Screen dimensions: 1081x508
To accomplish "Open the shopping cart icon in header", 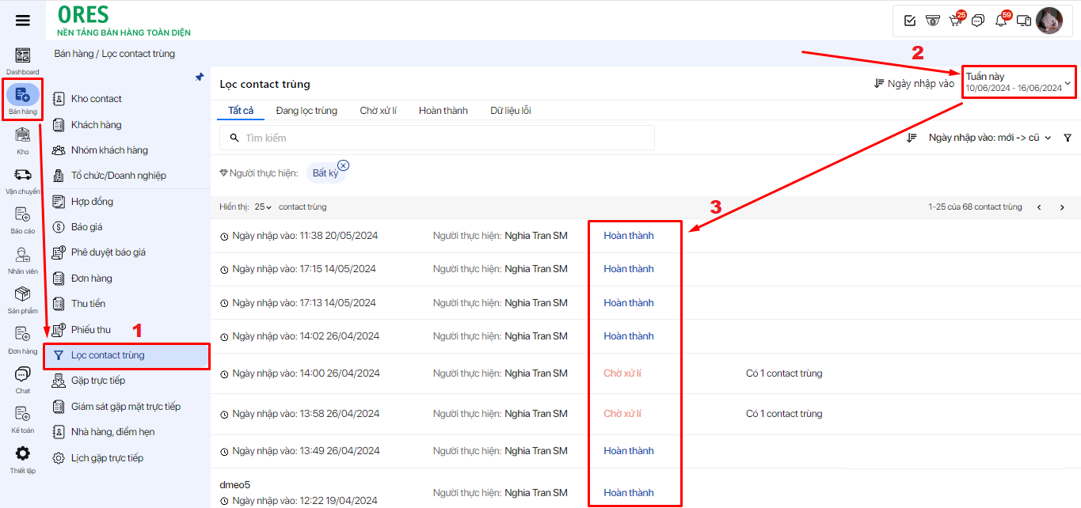I will [x=955, y=21].
